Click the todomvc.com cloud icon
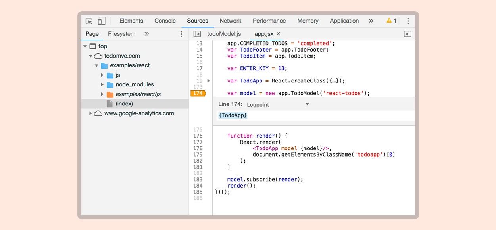 pos(98,56)
